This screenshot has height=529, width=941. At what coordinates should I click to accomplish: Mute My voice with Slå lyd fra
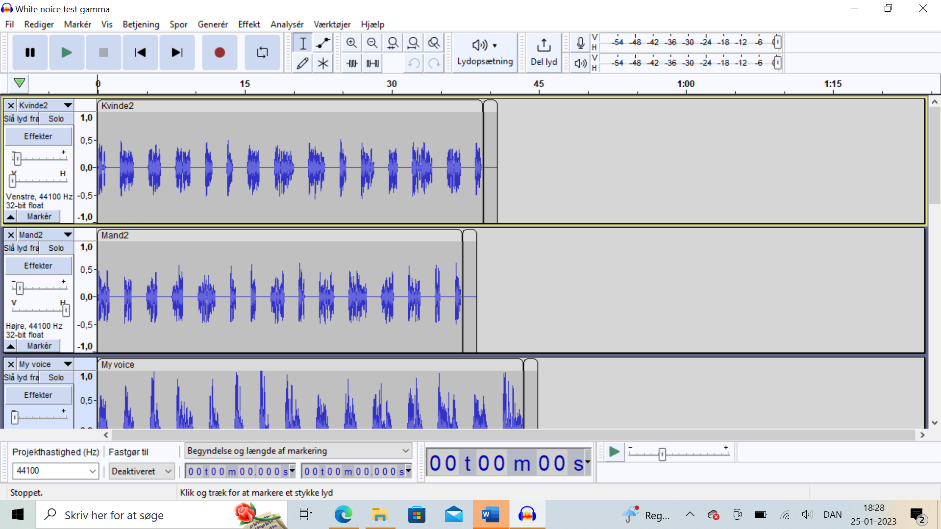tap(22, 377)
